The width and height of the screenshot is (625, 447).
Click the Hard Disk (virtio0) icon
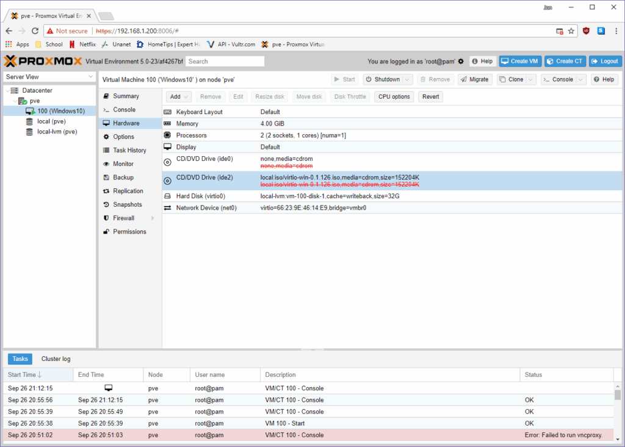click(x=167, y=196)
